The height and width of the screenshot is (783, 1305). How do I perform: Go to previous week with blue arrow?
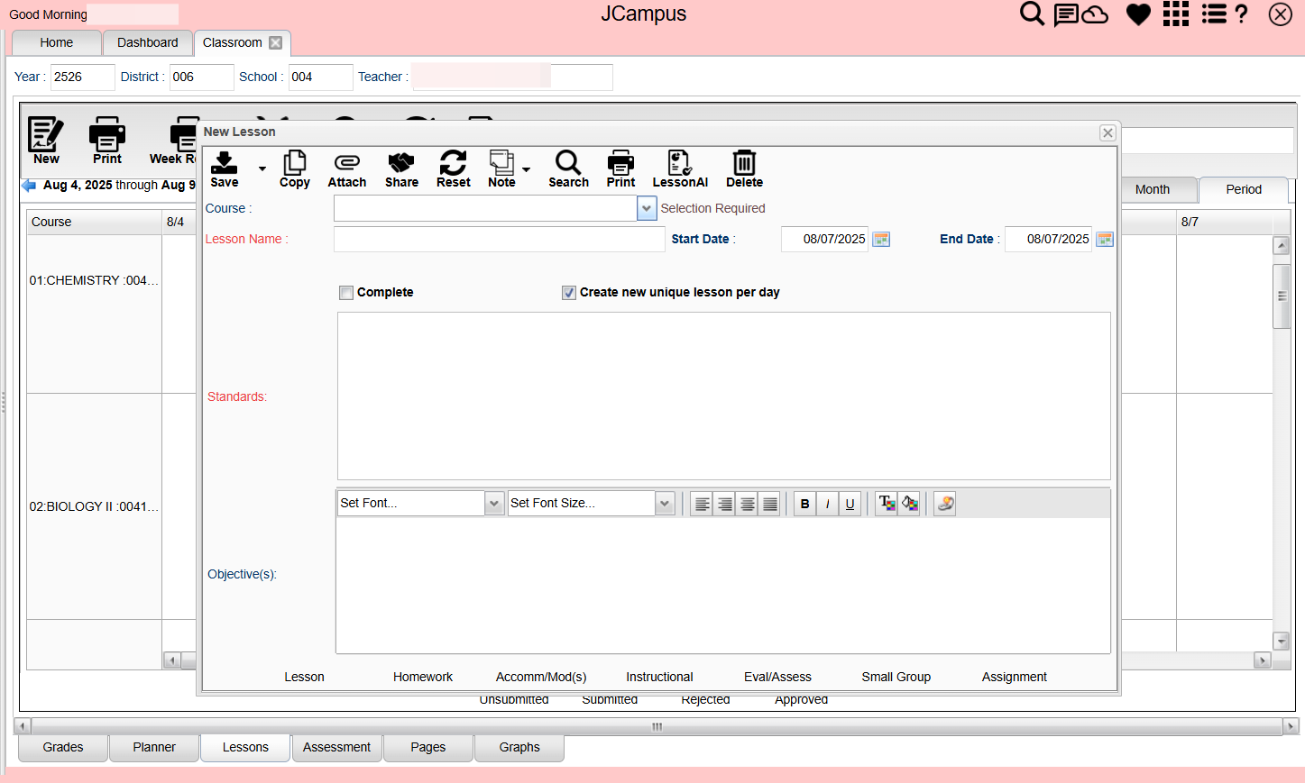(29, 185)
